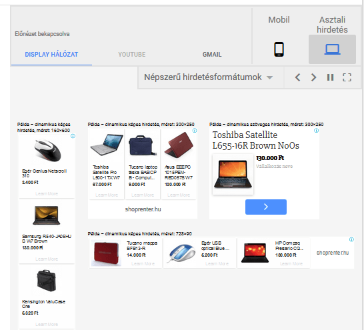Click info icon on 160×600 ad
The height and width of the screenshot is (330, 364).
pyautogui.click(x=73, y=136)
